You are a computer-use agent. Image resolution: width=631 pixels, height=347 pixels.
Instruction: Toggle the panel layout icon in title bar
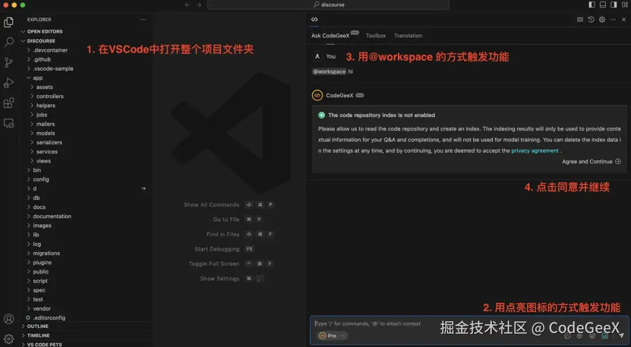(602, 4)
